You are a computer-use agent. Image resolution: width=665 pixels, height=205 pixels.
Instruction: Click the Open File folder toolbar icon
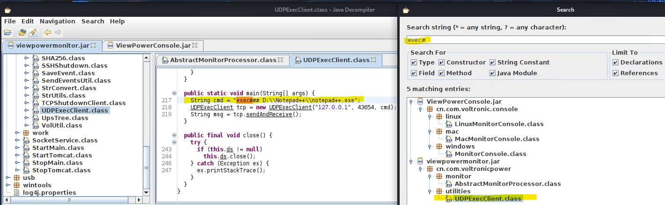7,33
